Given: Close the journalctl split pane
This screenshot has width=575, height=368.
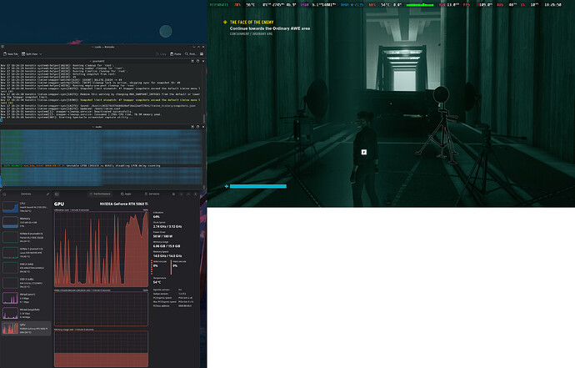Looking at the screenshot, I should 203,61.
